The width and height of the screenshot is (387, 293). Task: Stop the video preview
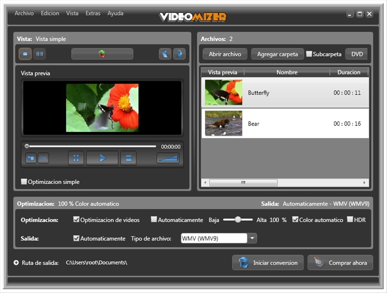point(128,158)
